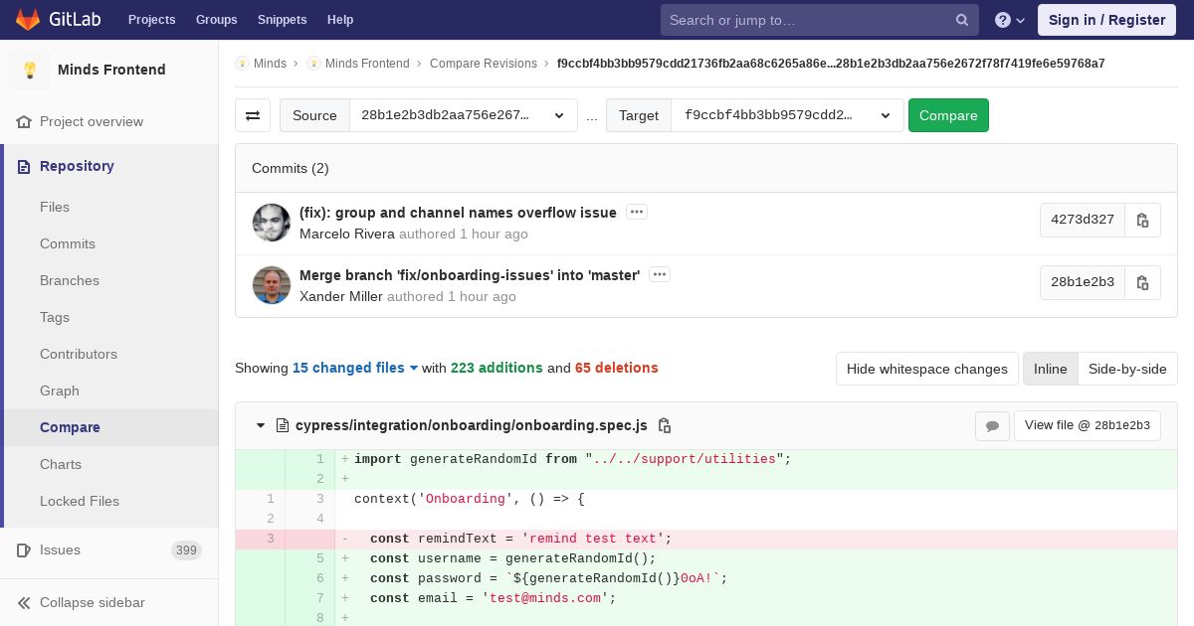Click Xander Miller's avatar
Screen dimensions: 1194x626
[272, 285]
